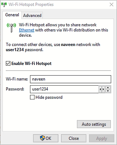Open the Ethernet network link
The width and height of the screenshot is (117, 145).
pyautogui.click(x=27, y=30)
